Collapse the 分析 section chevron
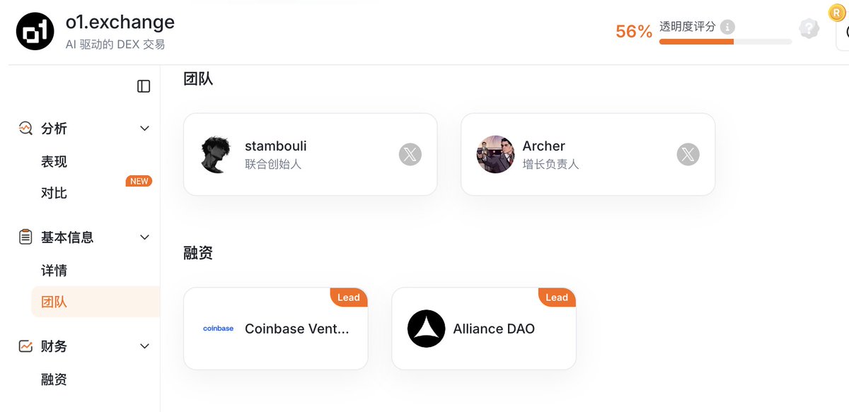Image resolution: width=849 pixels, height=412 pixels. (144, 129)
